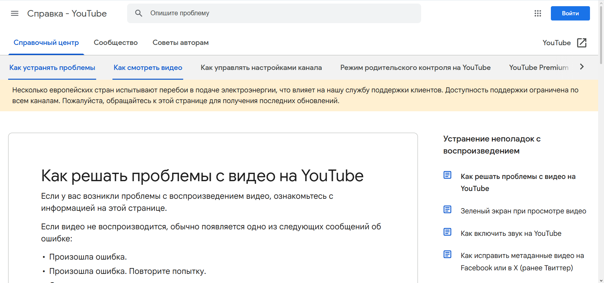
Task: Open the YouTube site link at the top right
Action: pos(557,43)
